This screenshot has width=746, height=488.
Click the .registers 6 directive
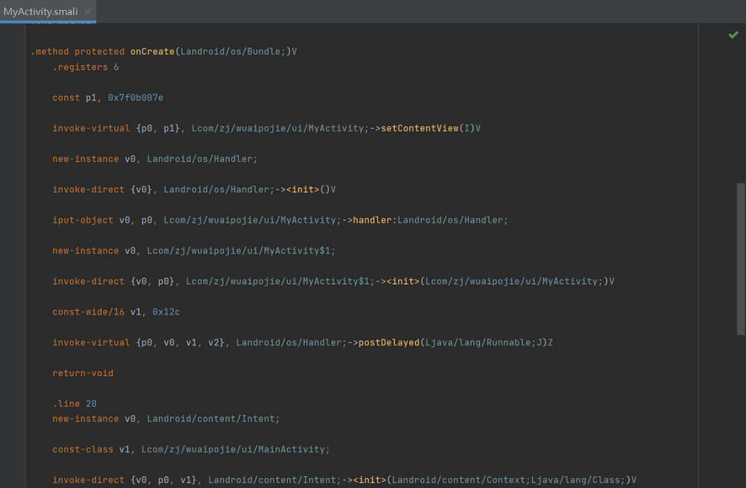[85, 67]
